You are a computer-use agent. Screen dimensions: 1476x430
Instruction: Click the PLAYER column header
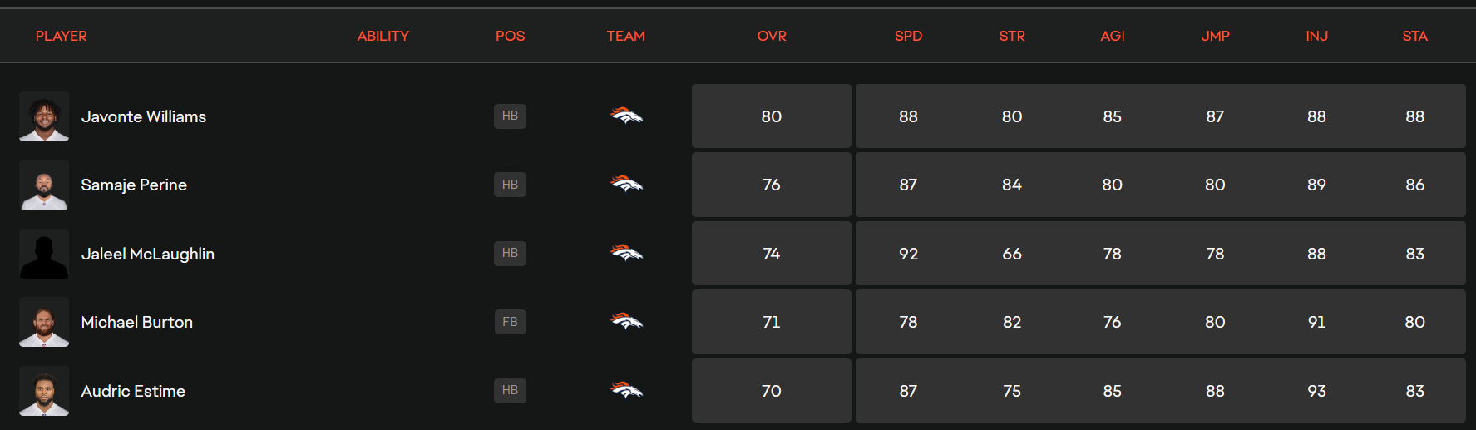[61, 37]
